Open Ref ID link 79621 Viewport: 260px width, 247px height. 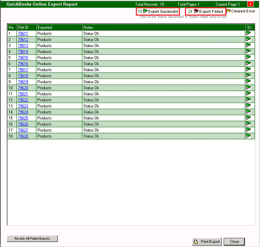23,94
